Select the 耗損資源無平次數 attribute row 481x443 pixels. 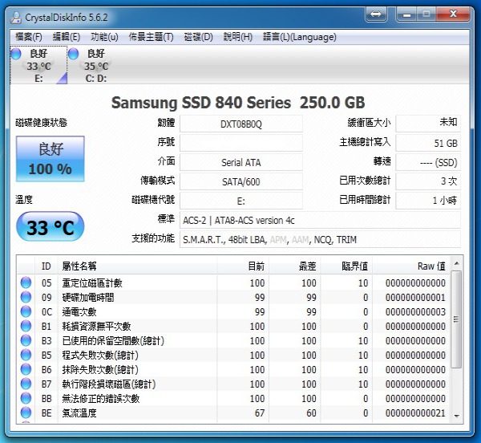[234, 326]
